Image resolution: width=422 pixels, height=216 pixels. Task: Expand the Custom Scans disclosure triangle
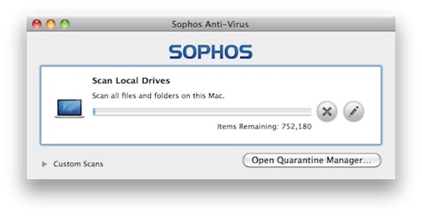coord(44,164)
